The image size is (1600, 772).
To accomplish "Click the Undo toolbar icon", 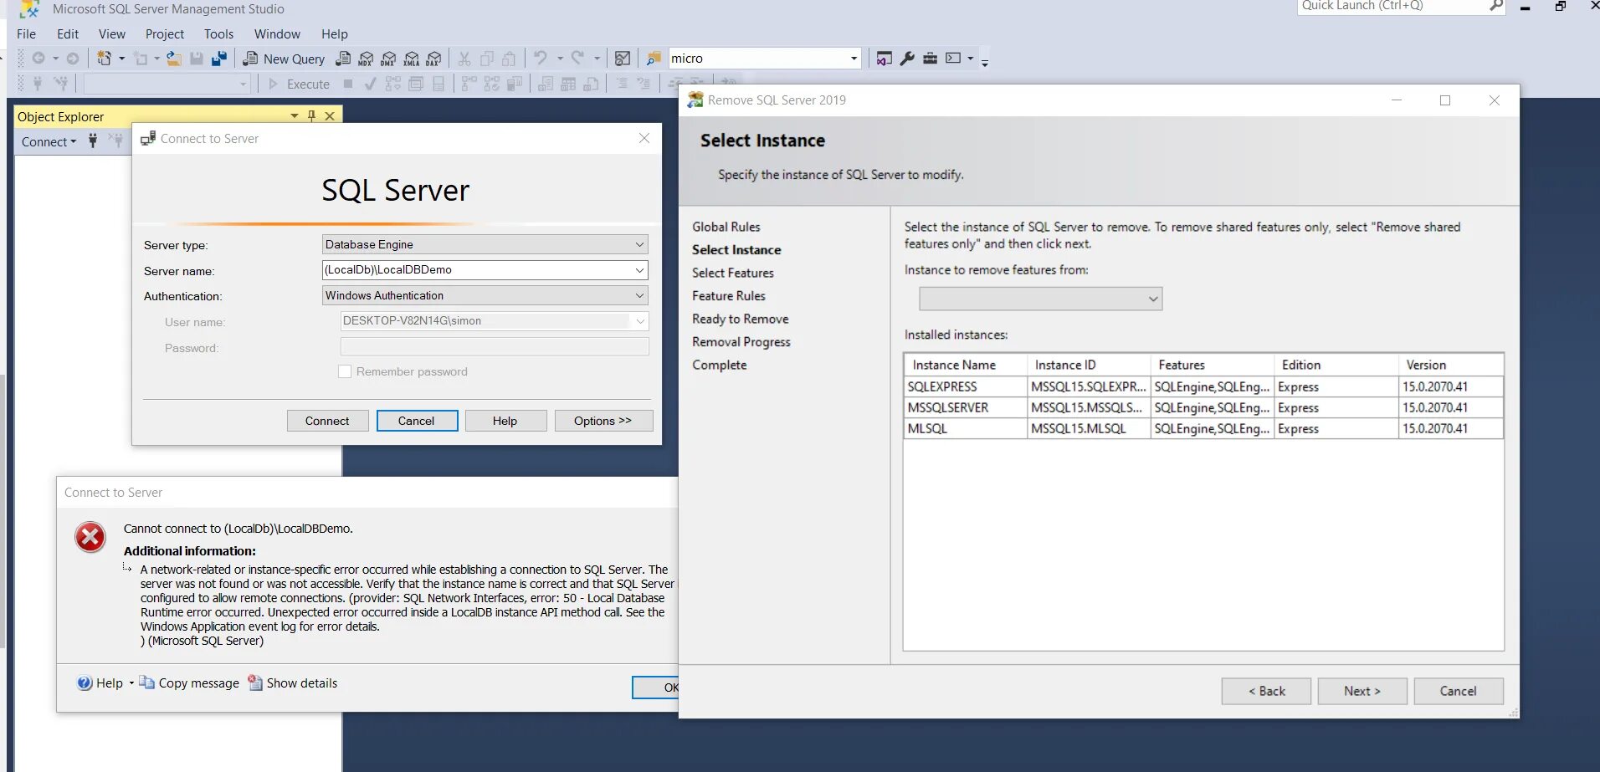I will [541, 59].
